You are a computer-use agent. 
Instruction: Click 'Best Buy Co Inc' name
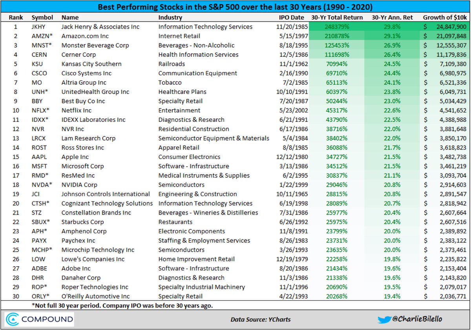click(x=83, y=101)
